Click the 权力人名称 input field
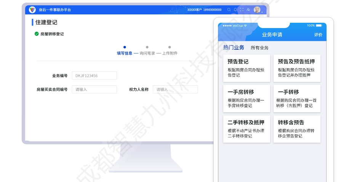Viewport: 362px width, 182px height. click(x=175, y=89)
